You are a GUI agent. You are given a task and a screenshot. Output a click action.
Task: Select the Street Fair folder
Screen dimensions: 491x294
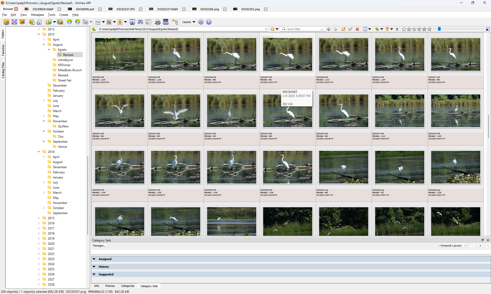64,80
